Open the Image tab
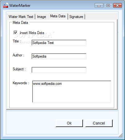 [41, 17]
